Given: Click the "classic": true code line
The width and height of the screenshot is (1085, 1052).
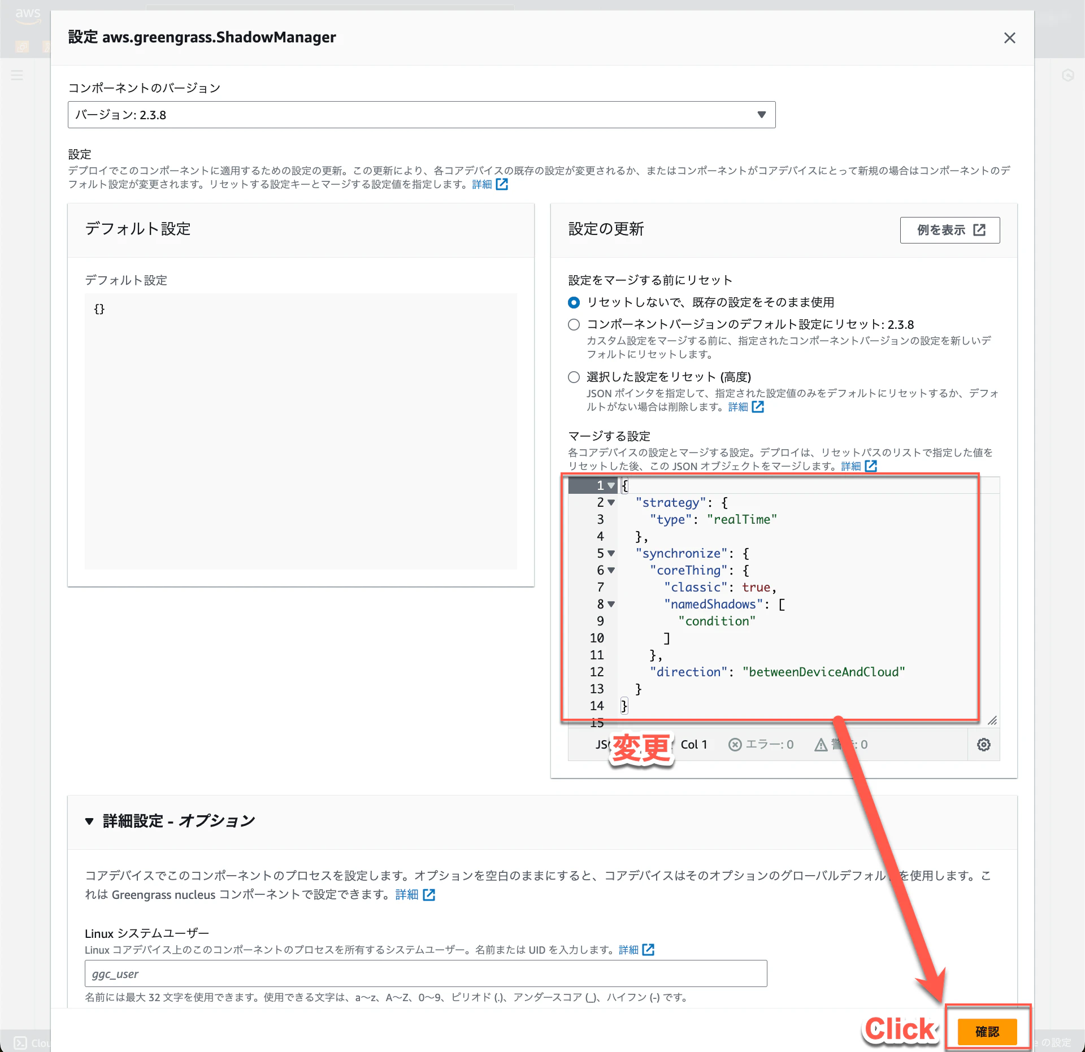Looking at the screenshot, I should point(720,587).
